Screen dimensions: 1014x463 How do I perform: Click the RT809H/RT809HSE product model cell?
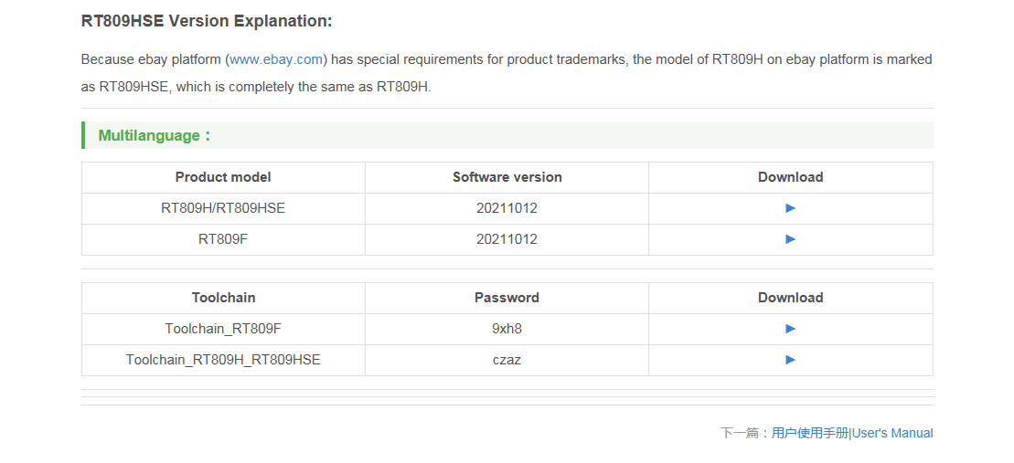[x=223, y=208]
